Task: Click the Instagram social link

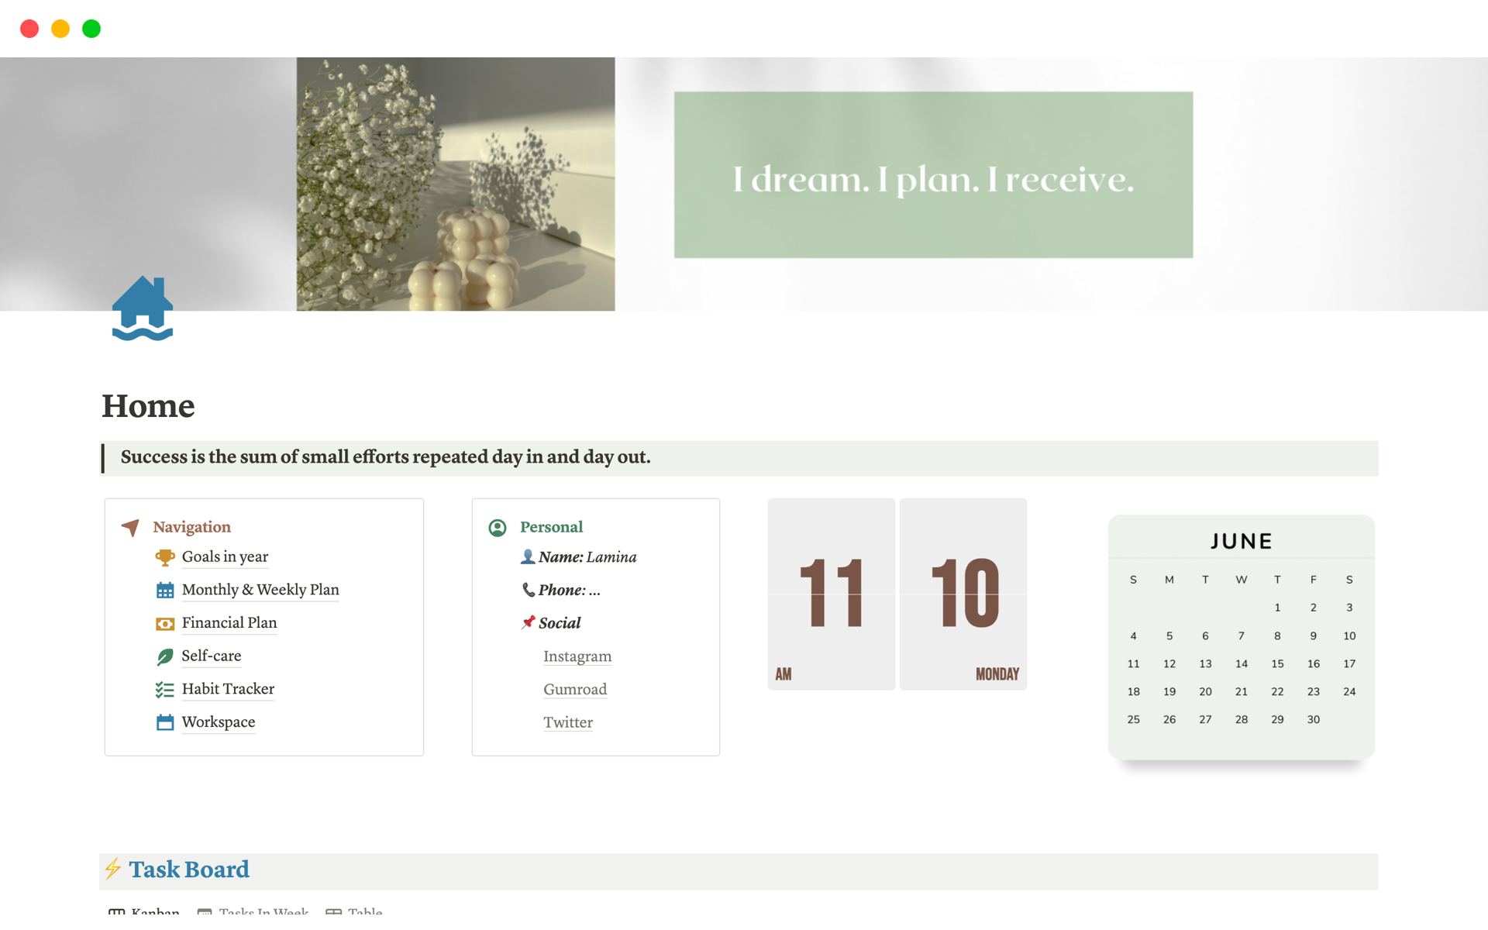Action: click(577, 656)
